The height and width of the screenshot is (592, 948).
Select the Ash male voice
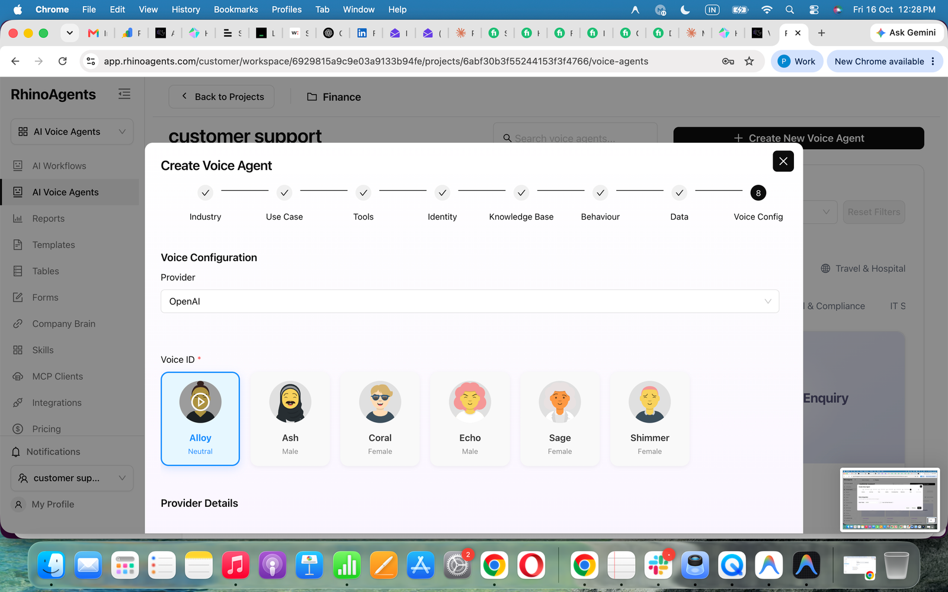pos(290,419)
